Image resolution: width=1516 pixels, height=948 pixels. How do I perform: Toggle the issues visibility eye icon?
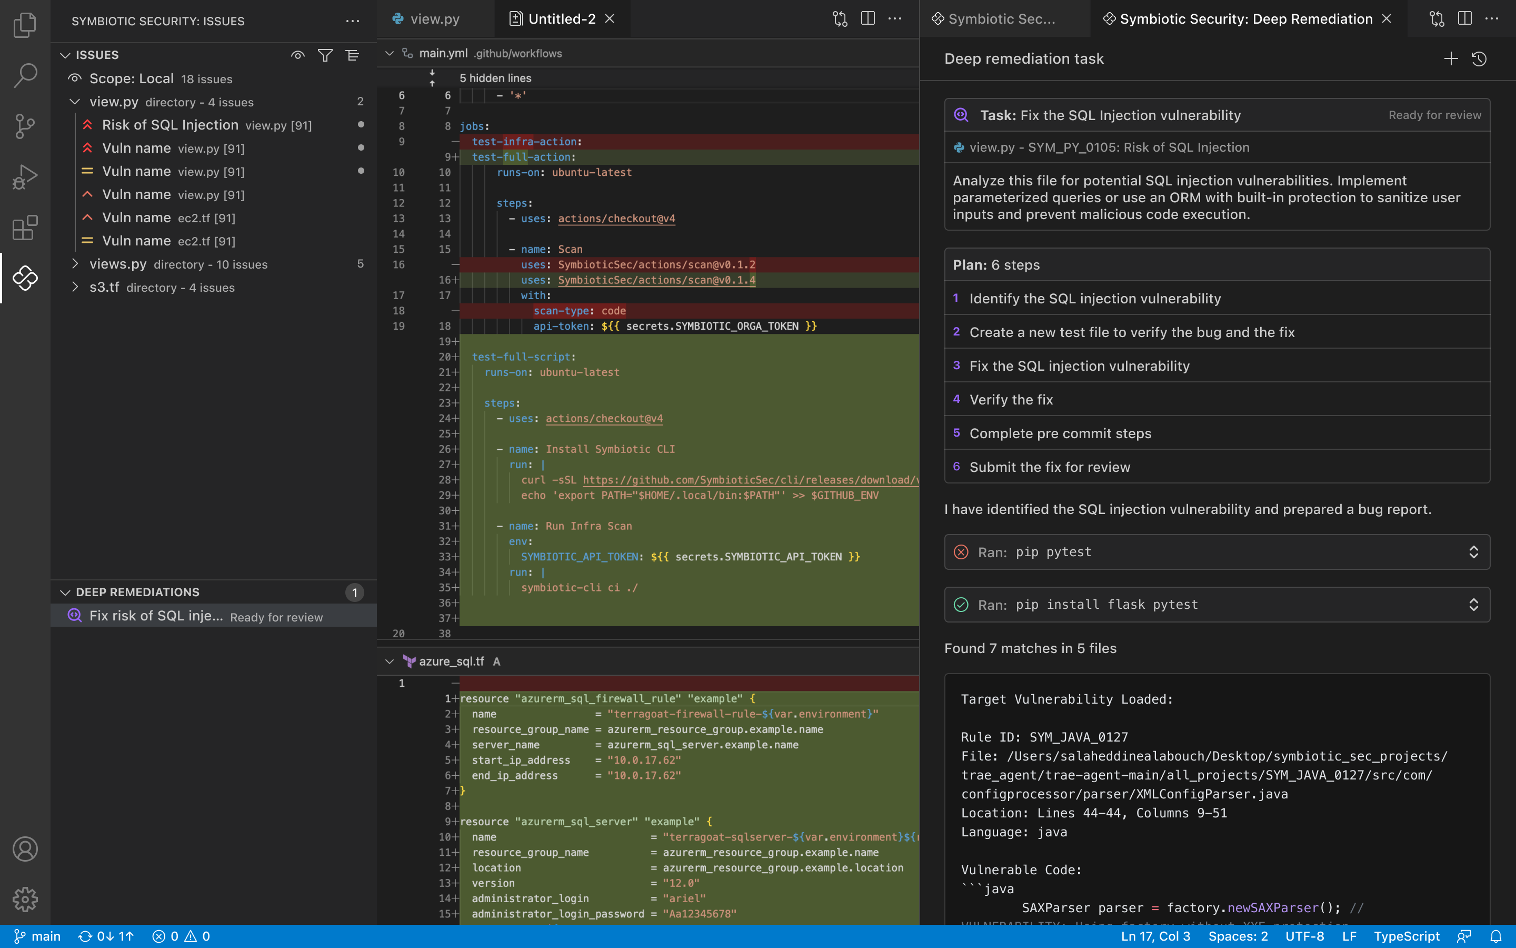pos(297,55)
